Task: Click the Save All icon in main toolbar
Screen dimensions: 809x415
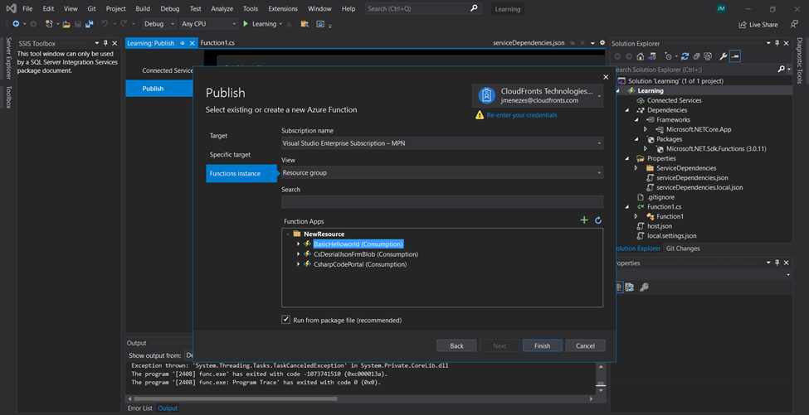Action: click(x=90, y=24)
